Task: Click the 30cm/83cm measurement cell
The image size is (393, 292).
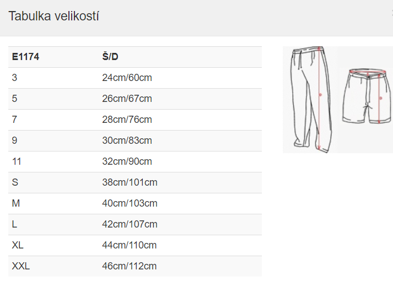Action: tap(127, 140)
